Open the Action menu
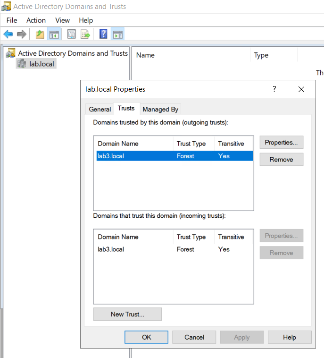Screen dimensions: 324x358 coord(36,20)
